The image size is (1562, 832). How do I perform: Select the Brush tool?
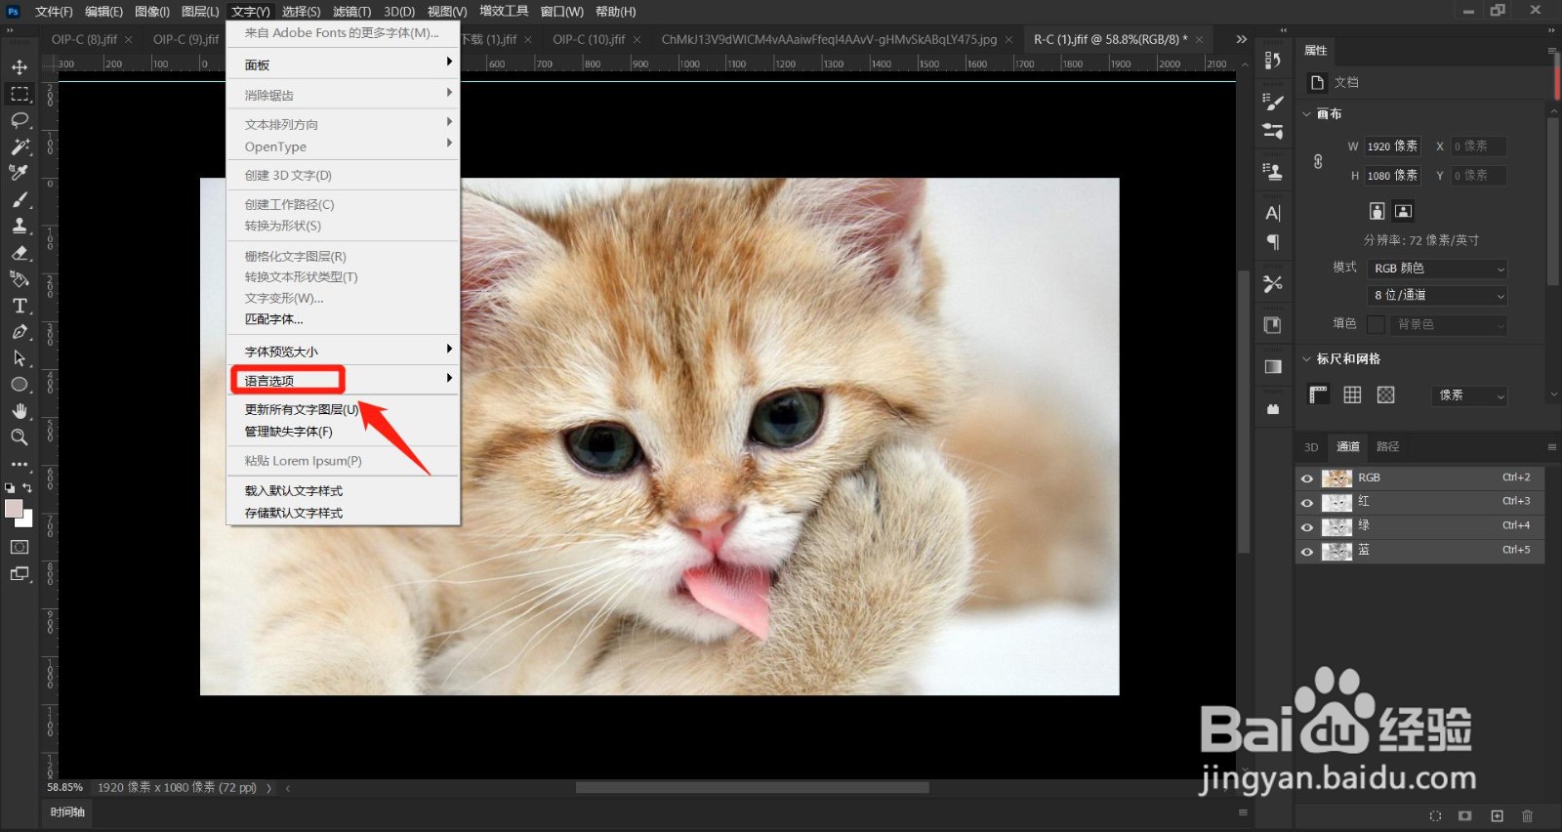point(20,199)
